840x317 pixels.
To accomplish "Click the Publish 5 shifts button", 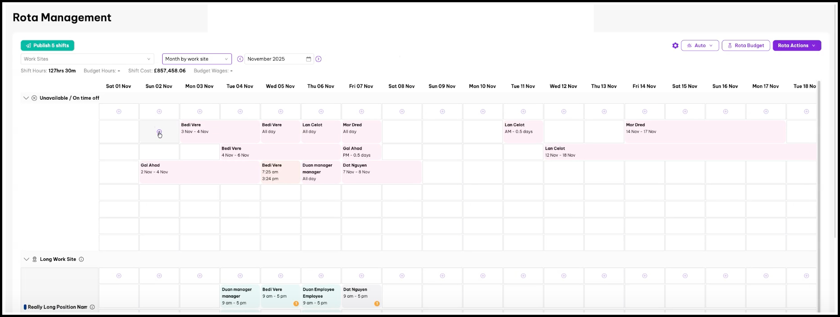I will click(x=47, y=45).
